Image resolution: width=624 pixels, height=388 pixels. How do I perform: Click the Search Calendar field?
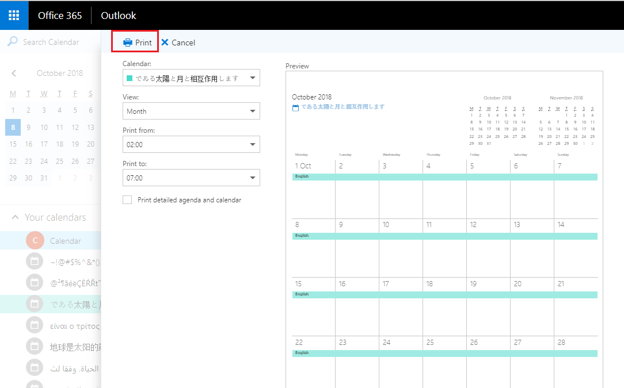pos(51,42)
